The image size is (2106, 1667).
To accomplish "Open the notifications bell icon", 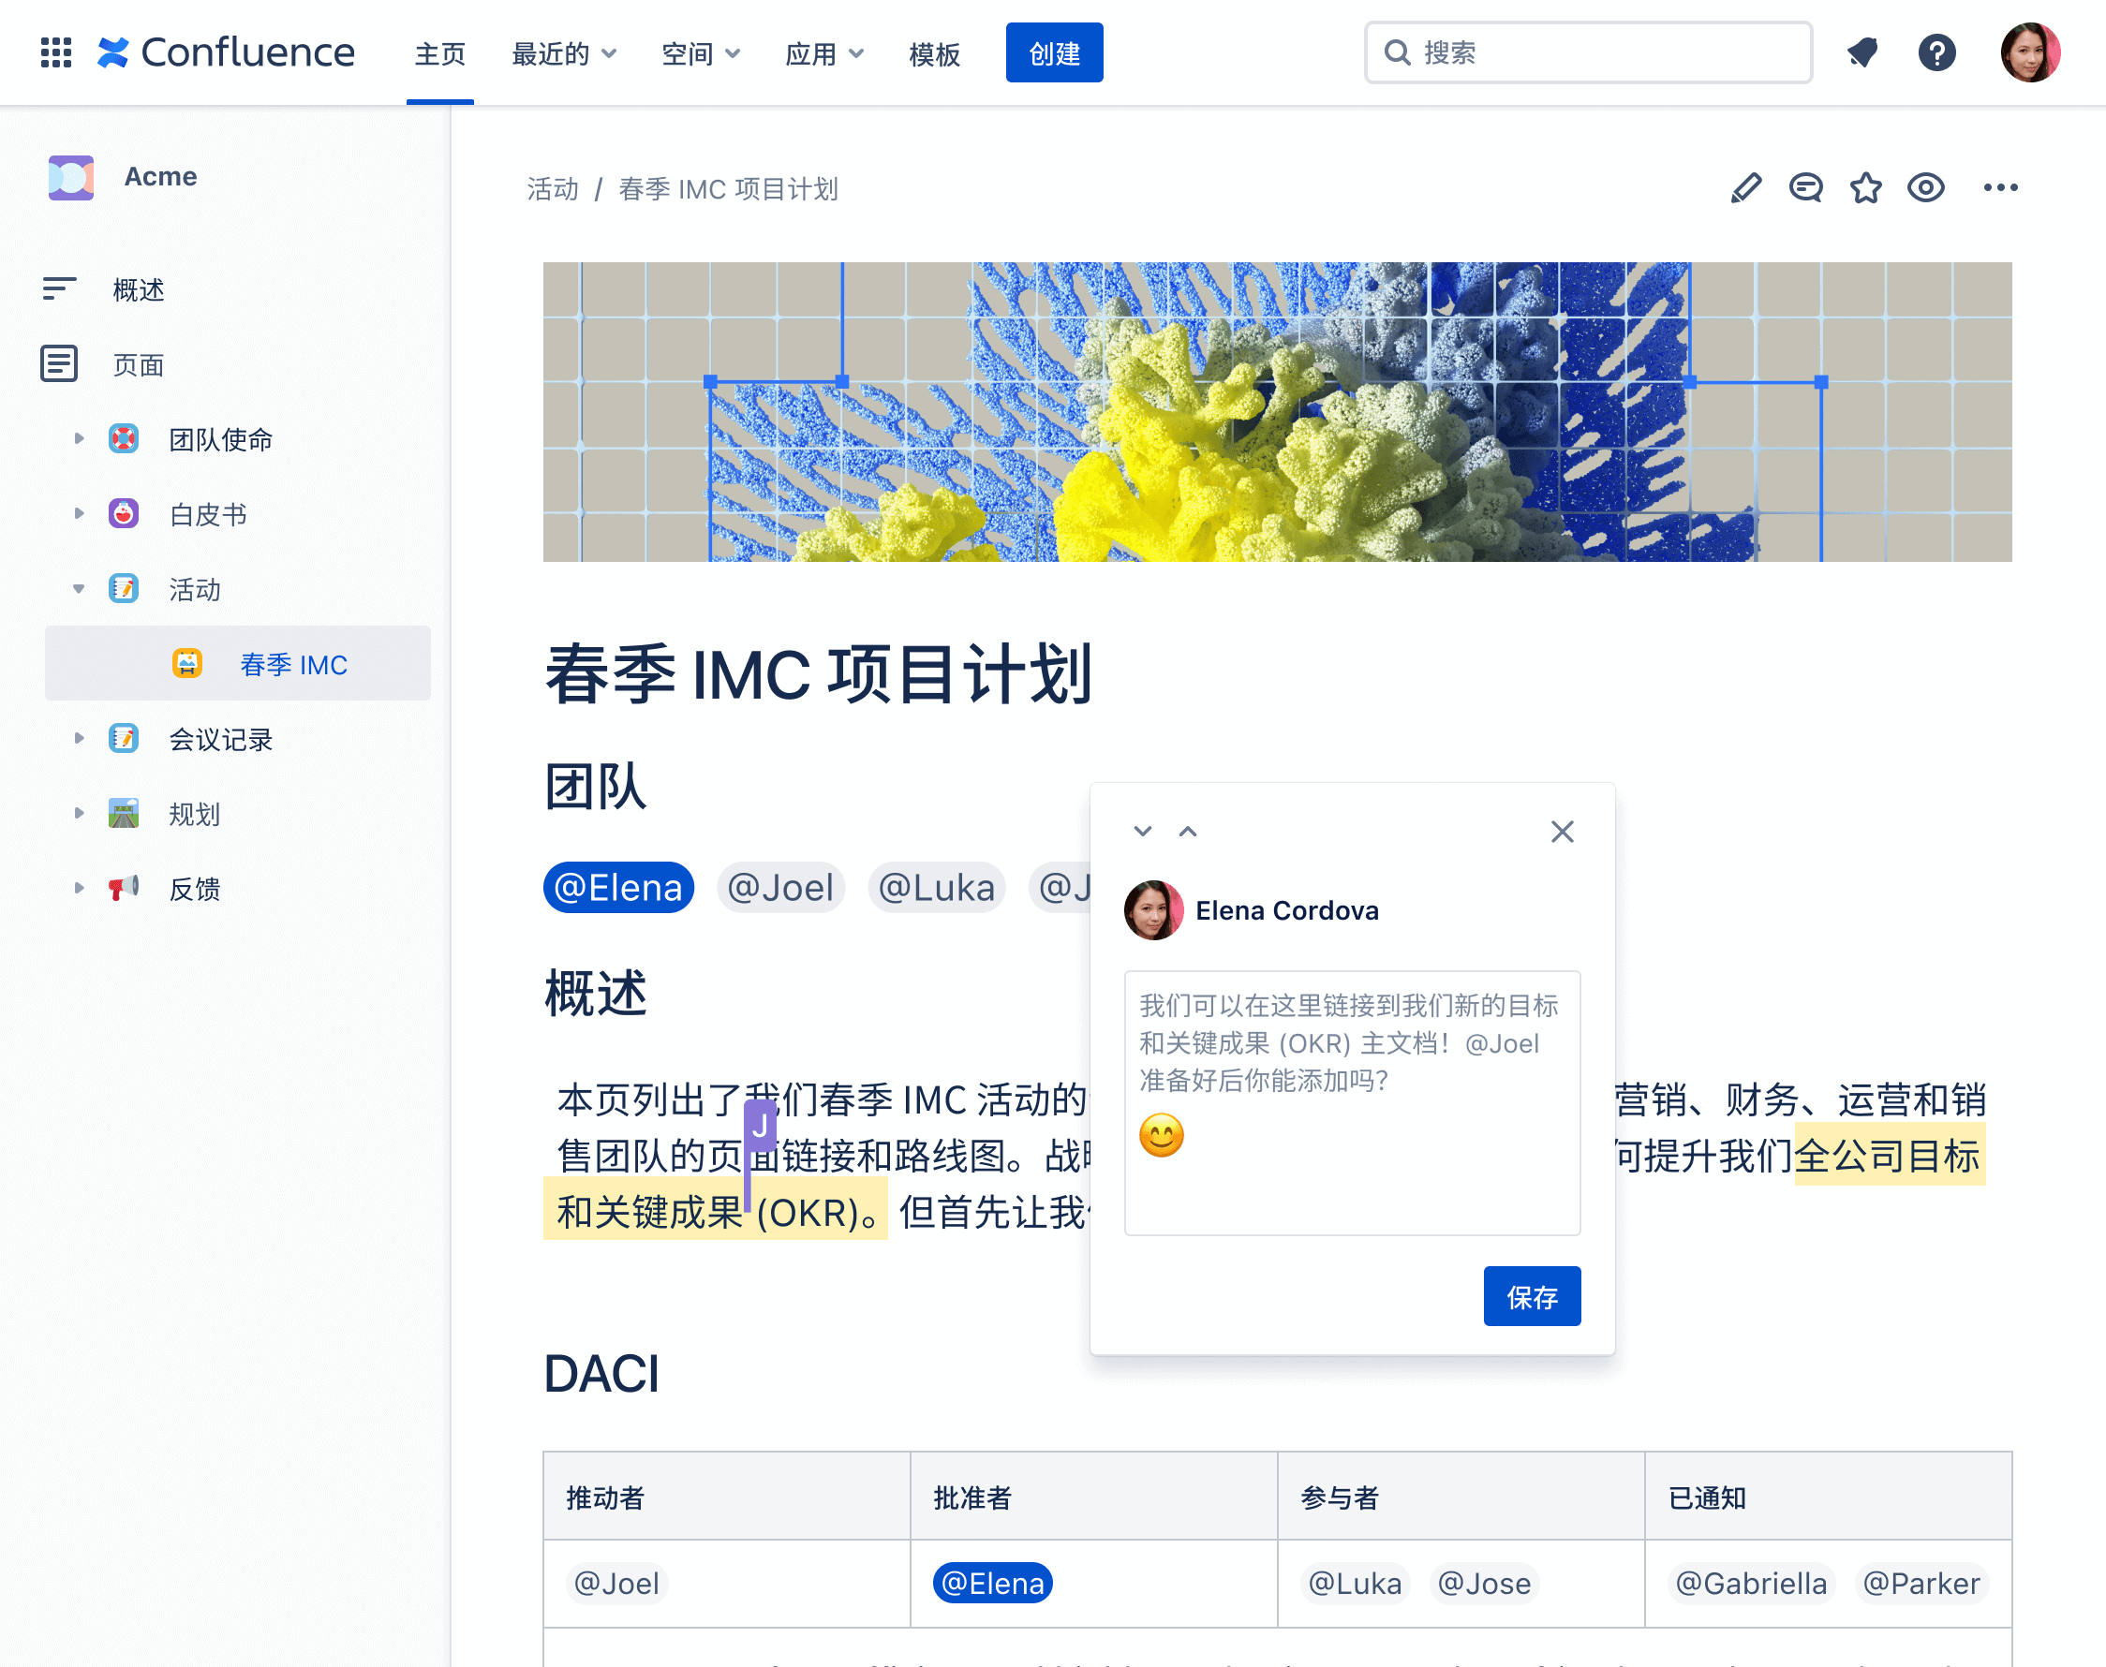I will pyautogui.click(x=1861, y=52).
